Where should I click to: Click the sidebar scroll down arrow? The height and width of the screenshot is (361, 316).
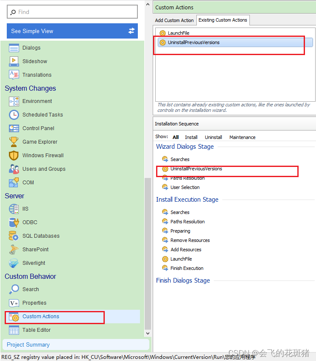[x=148, y=333]
